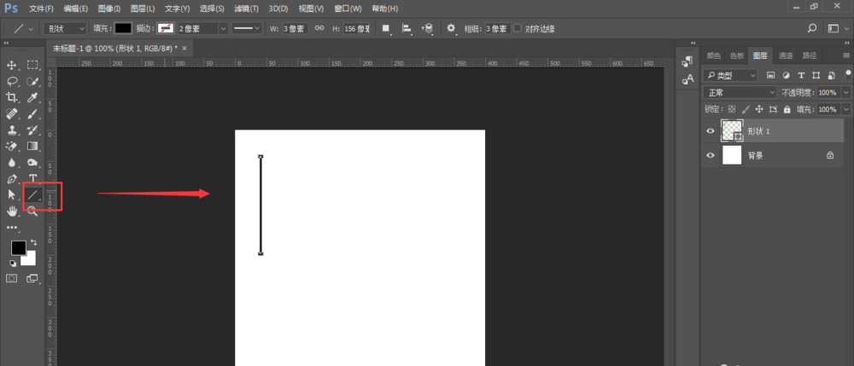Enable the 对齐边缘 checkbox
Screen dimensions: 854x366
click(518, 28)
